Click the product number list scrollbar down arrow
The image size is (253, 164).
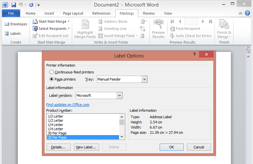[122, 137]
